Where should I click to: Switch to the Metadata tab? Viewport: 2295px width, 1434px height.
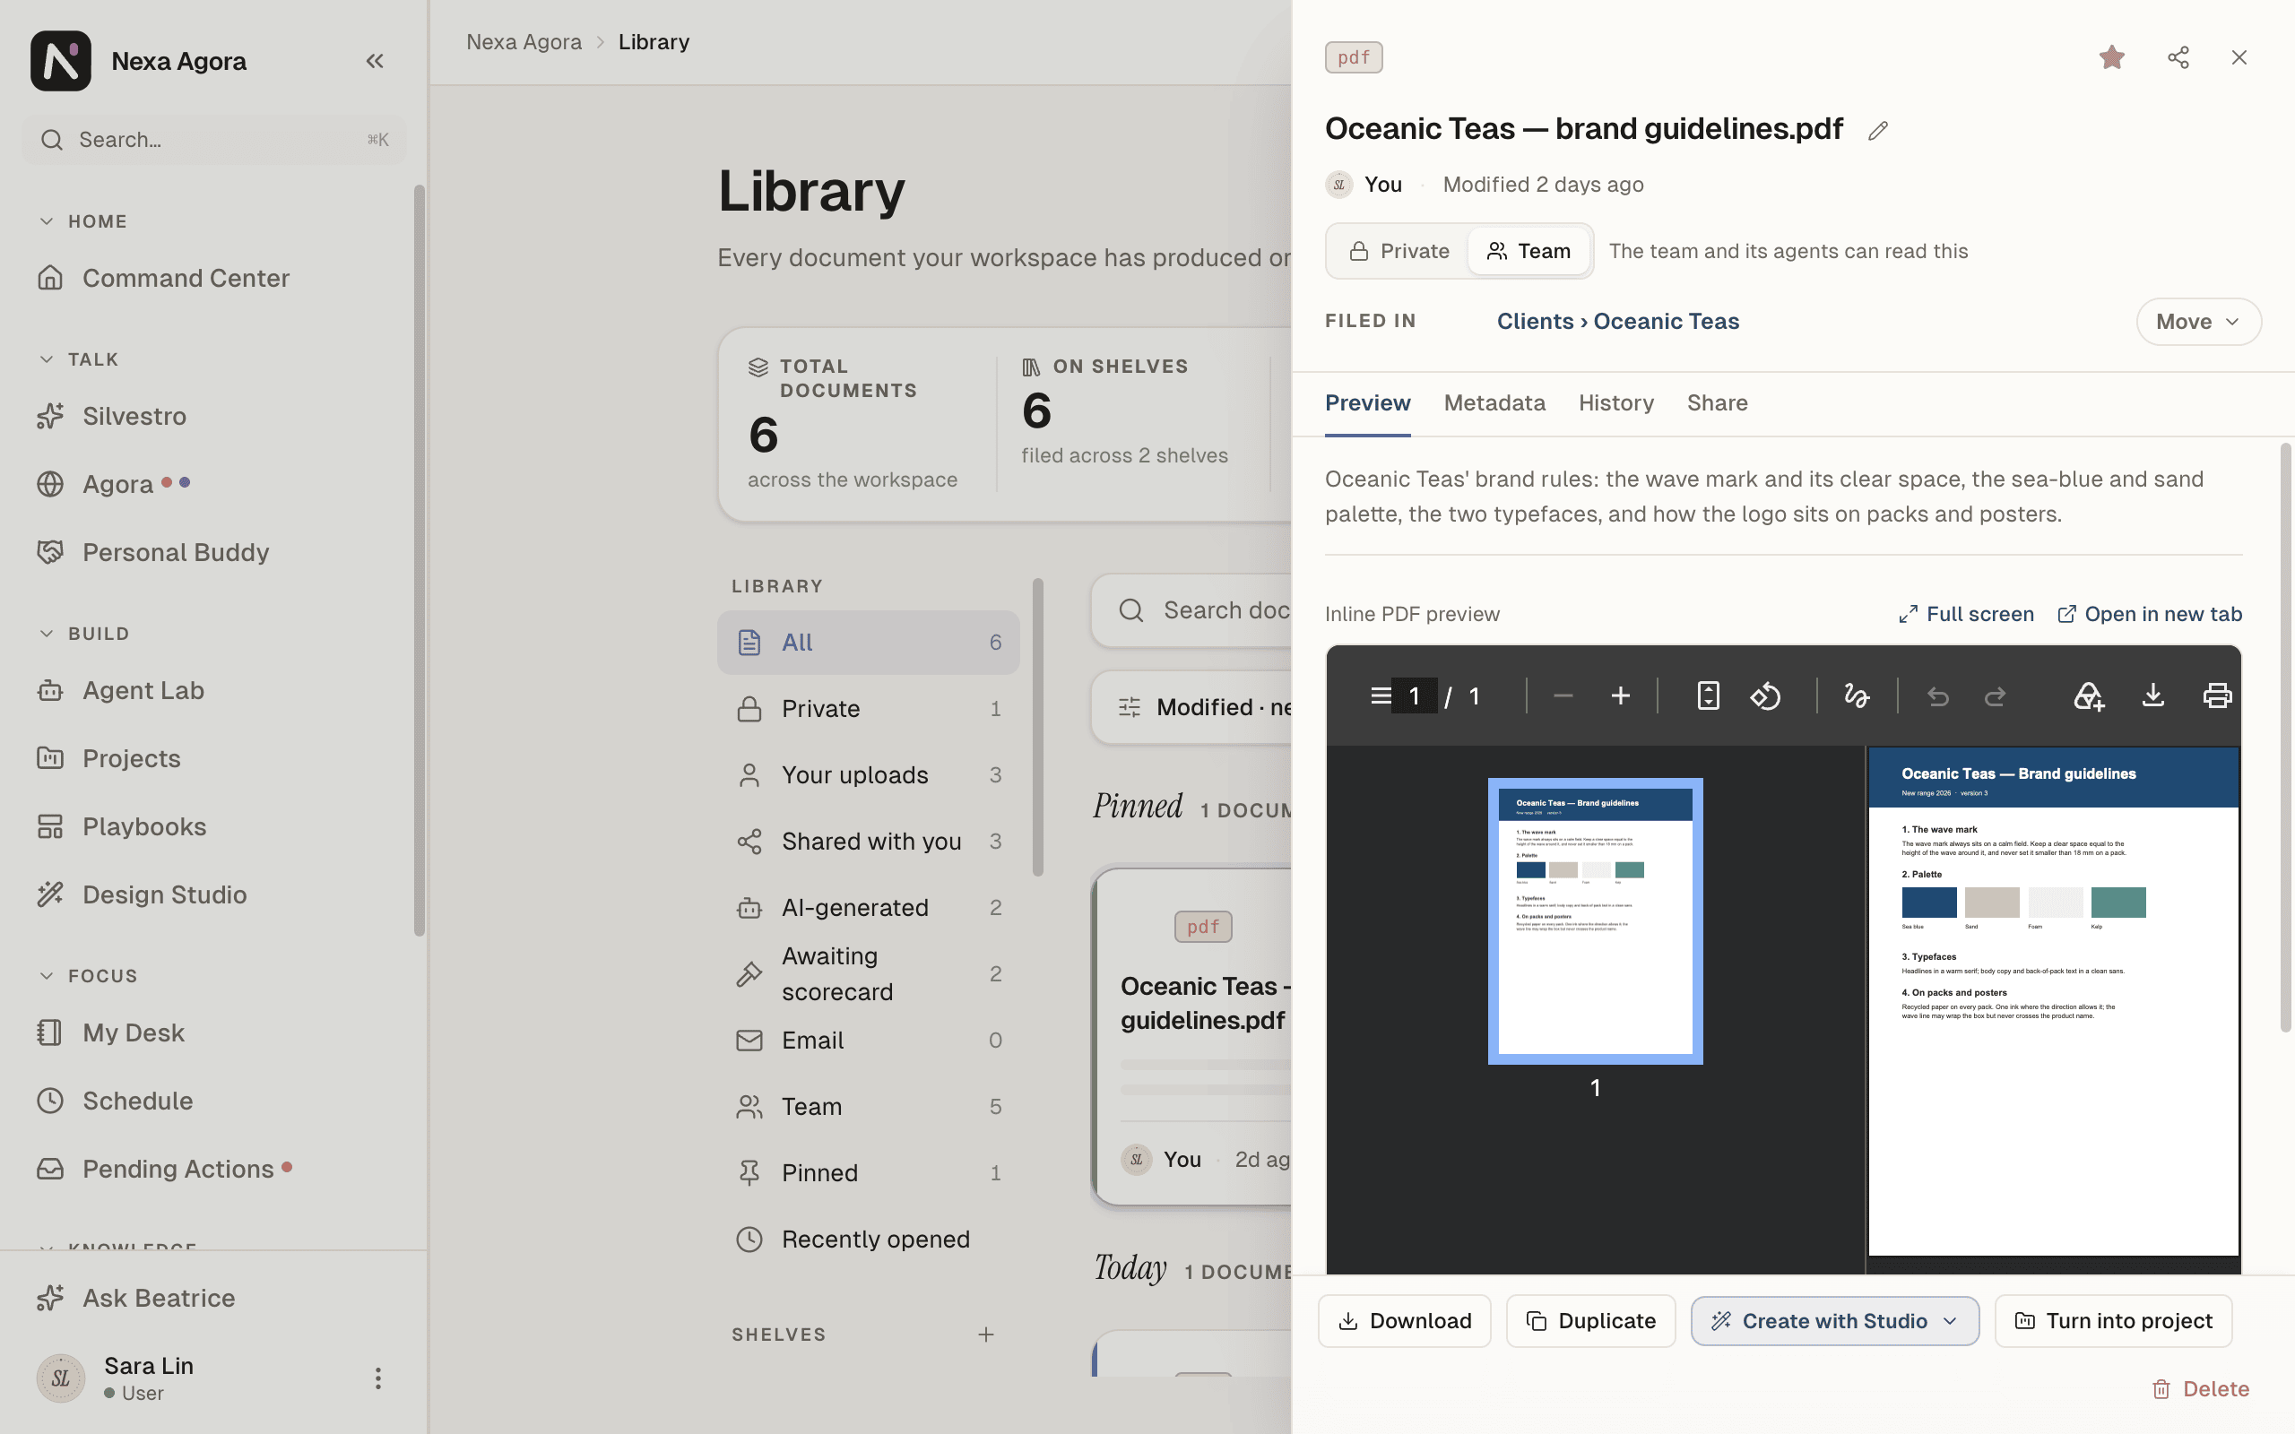(1494, 403)
